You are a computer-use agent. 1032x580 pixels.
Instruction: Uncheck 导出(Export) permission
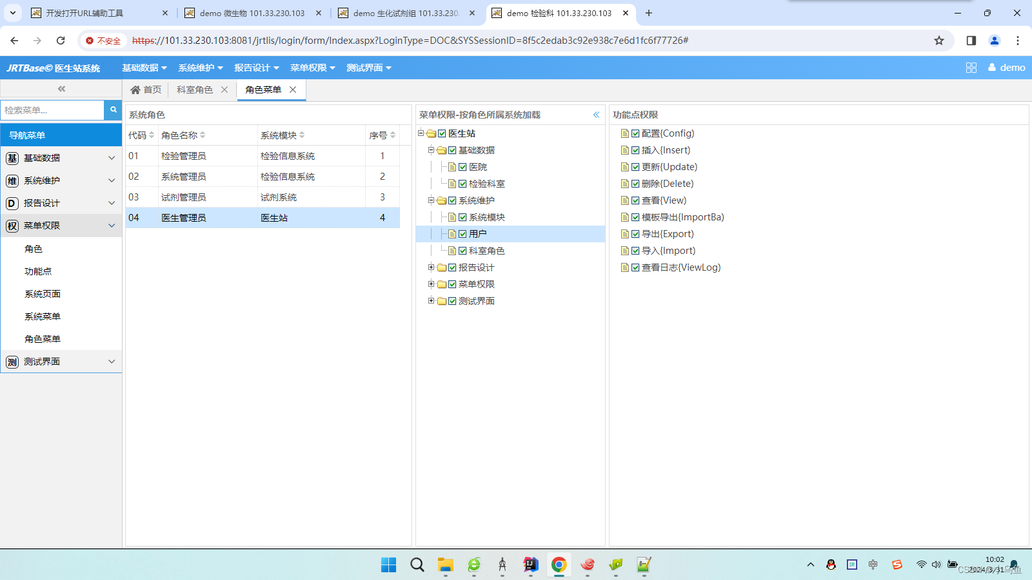click(x=635, y=234)
